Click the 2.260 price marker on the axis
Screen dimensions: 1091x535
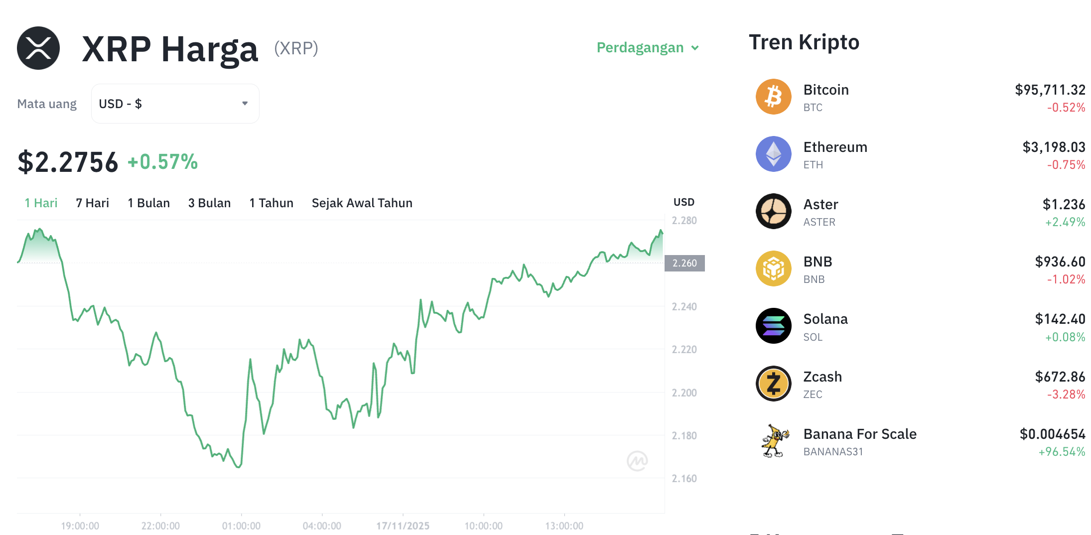pyautogui.click(x=684, y=263)
